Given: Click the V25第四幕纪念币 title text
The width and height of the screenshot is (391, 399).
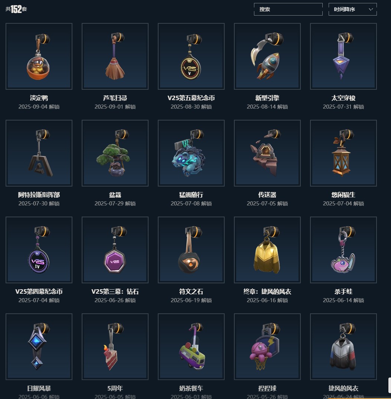Looking at the screenshot, I should click(39, 291).
